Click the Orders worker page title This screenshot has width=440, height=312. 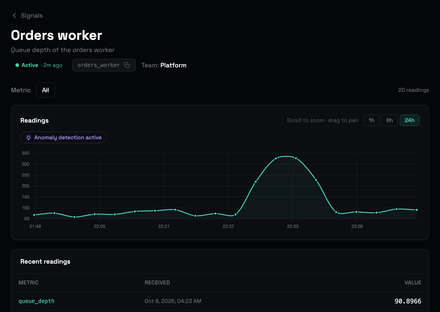tap(57, 35)
